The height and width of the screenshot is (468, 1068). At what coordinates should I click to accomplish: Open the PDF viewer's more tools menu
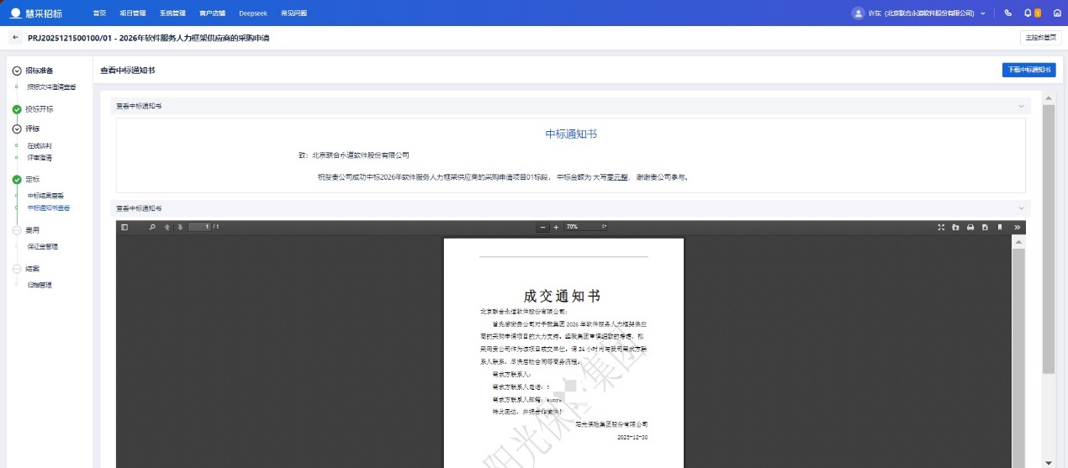[1017, 227]
